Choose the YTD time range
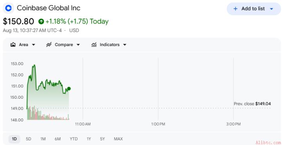 coord(74,139)
